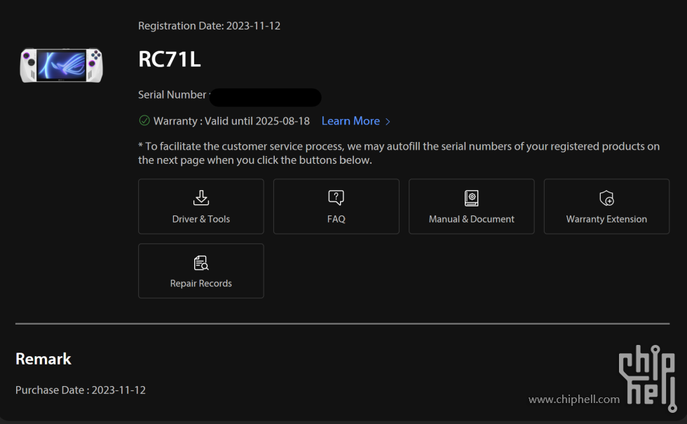The width and height of the screenshot is (687, 424).
Task: Click the Remark section heading
Action: pyautogui.click(x=43, y=359)
